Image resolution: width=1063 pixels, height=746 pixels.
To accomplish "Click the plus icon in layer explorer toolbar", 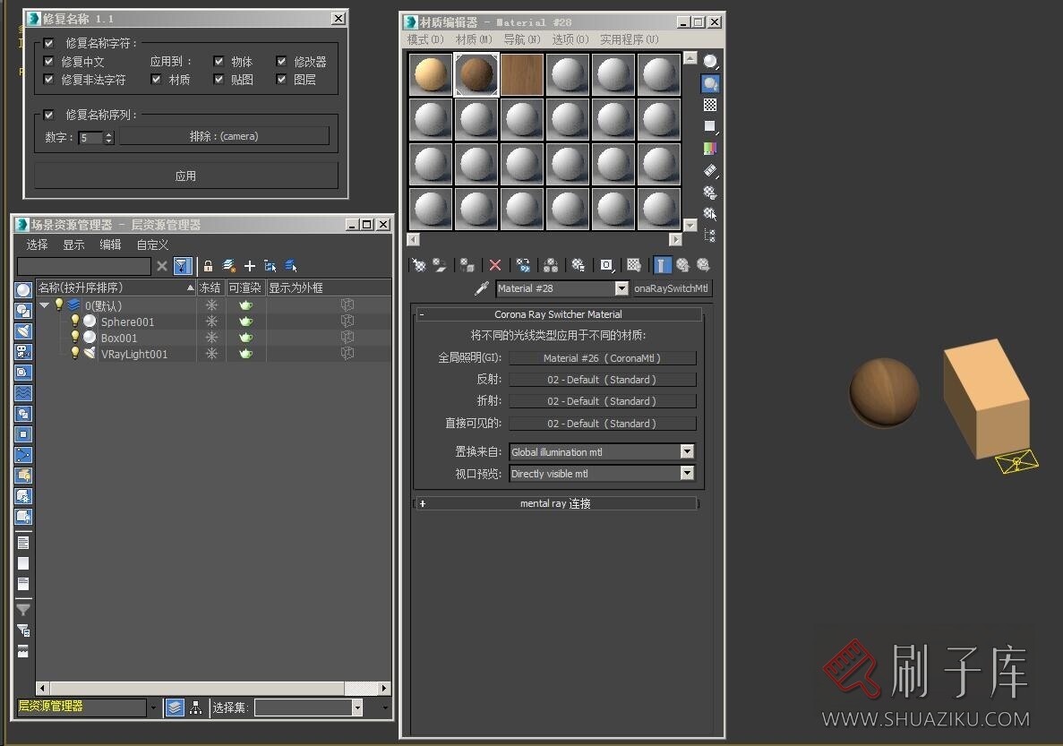I will pyautogui.click(x=250, y=266).
